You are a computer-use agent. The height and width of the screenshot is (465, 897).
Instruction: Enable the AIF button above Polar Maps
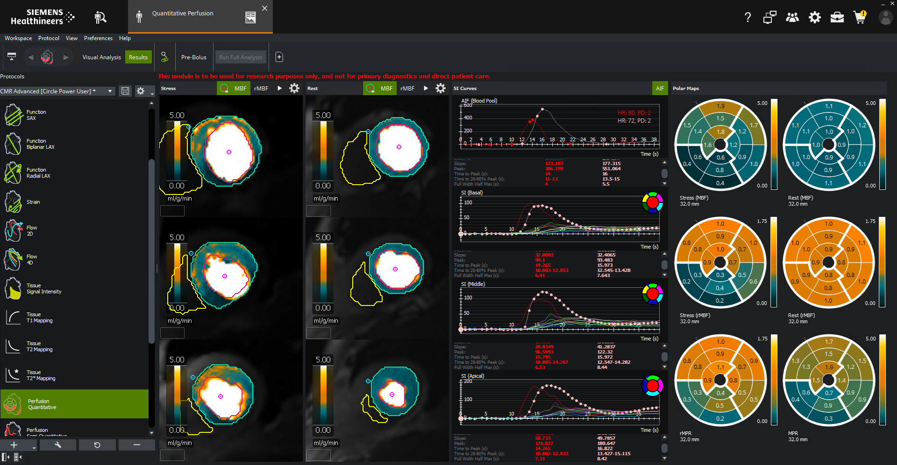tap(660, 88)
